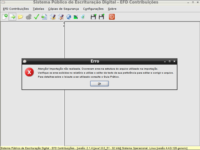Click the status bar version text
Screen dimensions: 200x150
[94, 148]
